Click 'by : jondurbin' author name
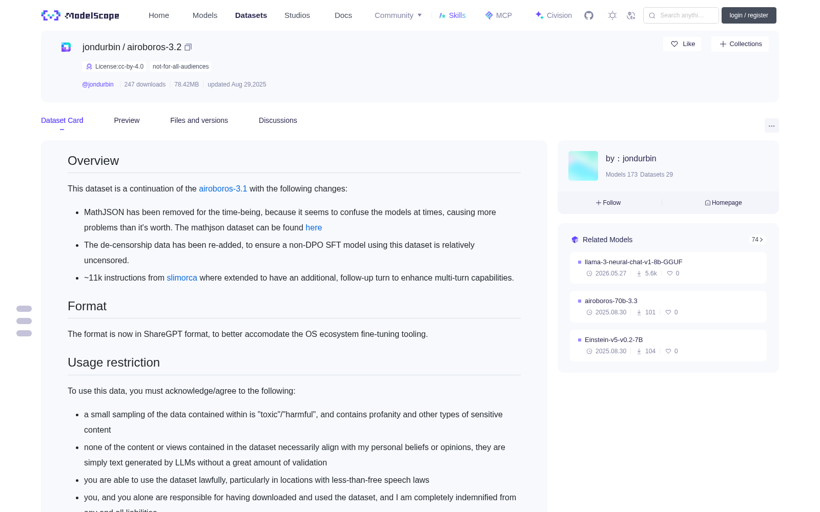 [631, 159]
